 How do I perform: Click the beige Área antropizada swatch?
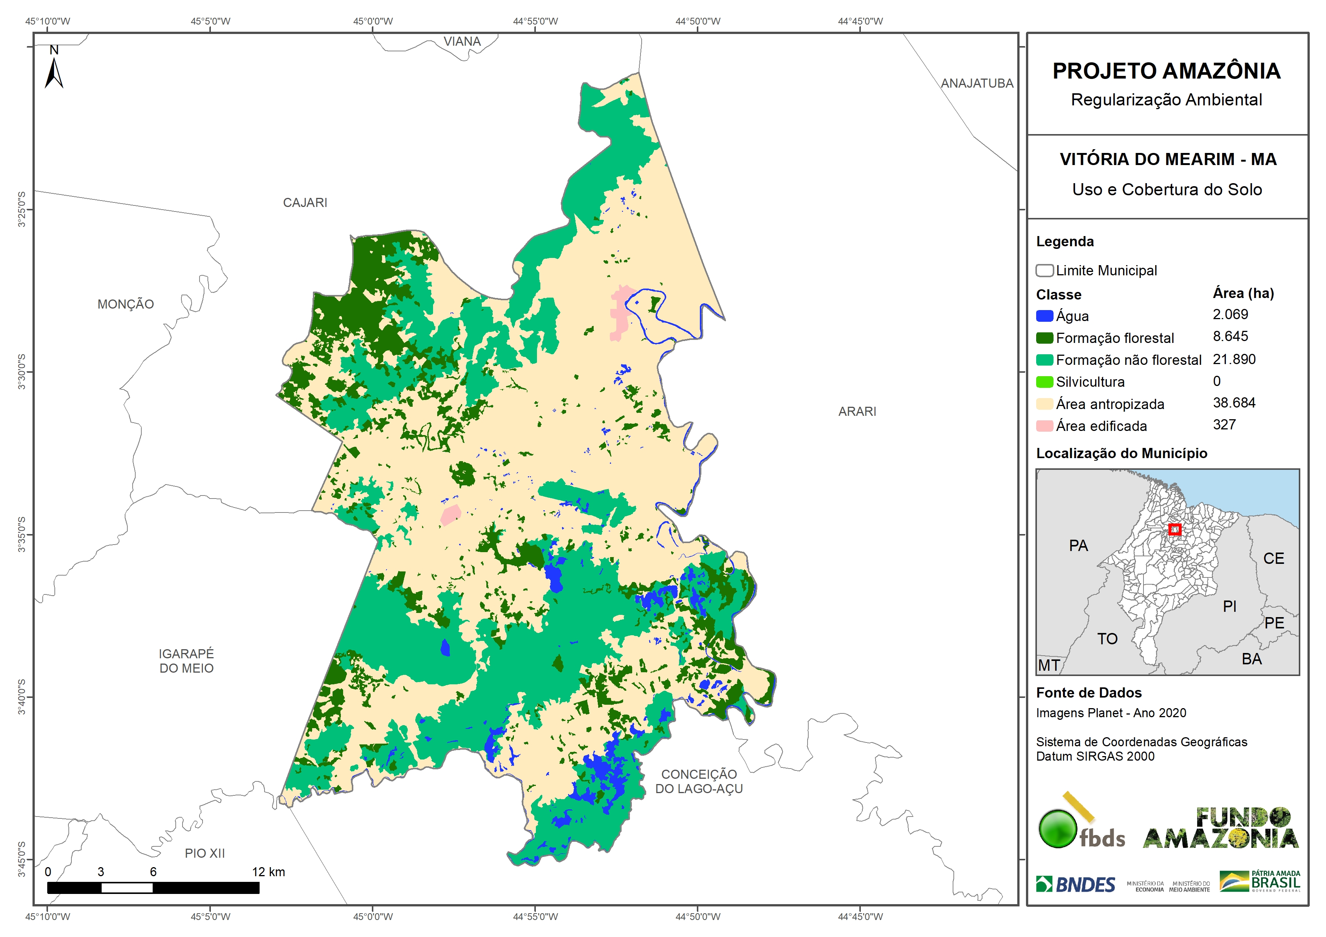click(1044, 404)
